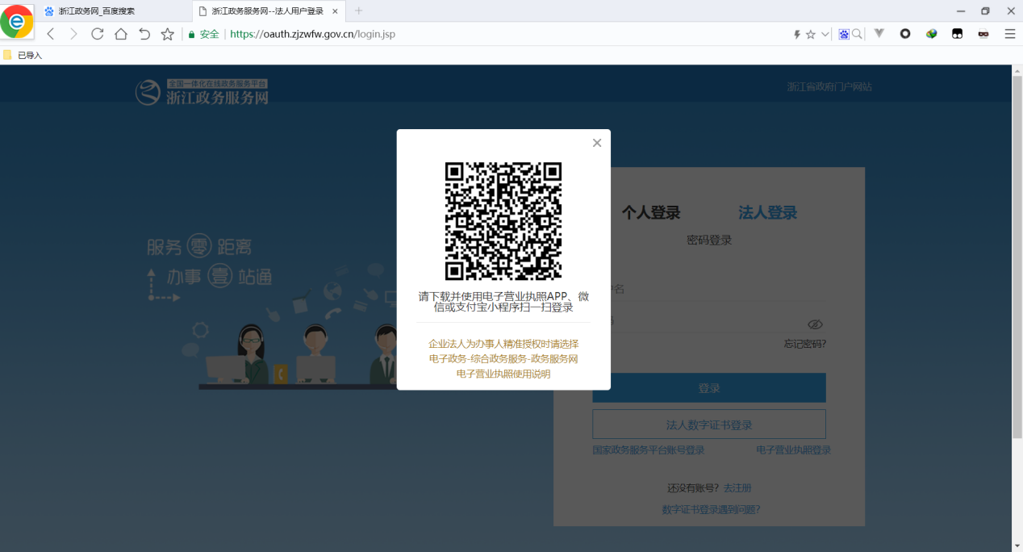Image resolution: width=1023 pixels, height=552 pixels.
Task: Open favorites star next to the undo arrow
Action: [168, 34]
